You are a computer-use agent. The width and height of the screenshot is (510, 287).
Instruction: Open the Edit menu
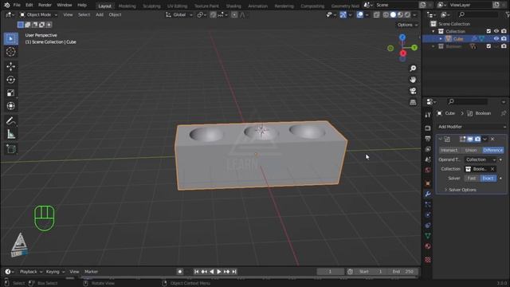pos(29,6)
